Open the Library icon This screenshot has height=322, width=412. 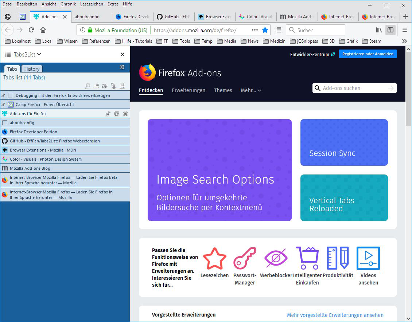click(x=378, y=30)
